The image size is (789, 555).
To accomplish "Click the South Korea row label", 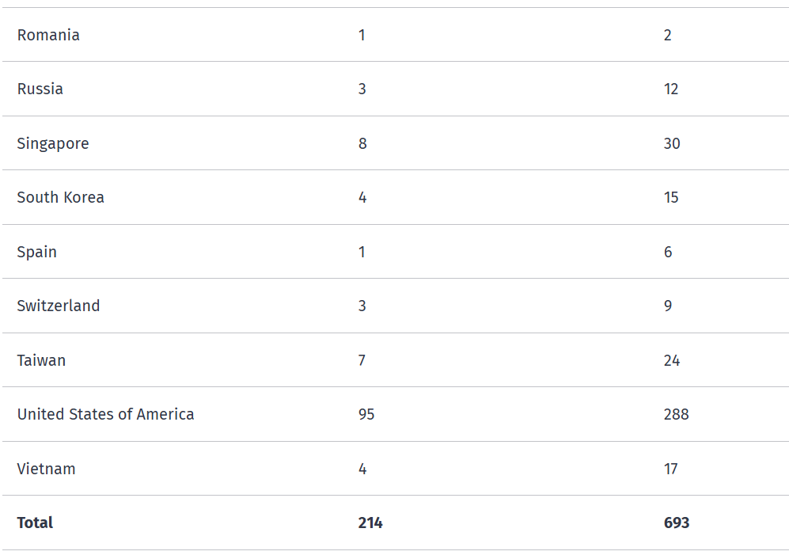I will coord(60,197).
